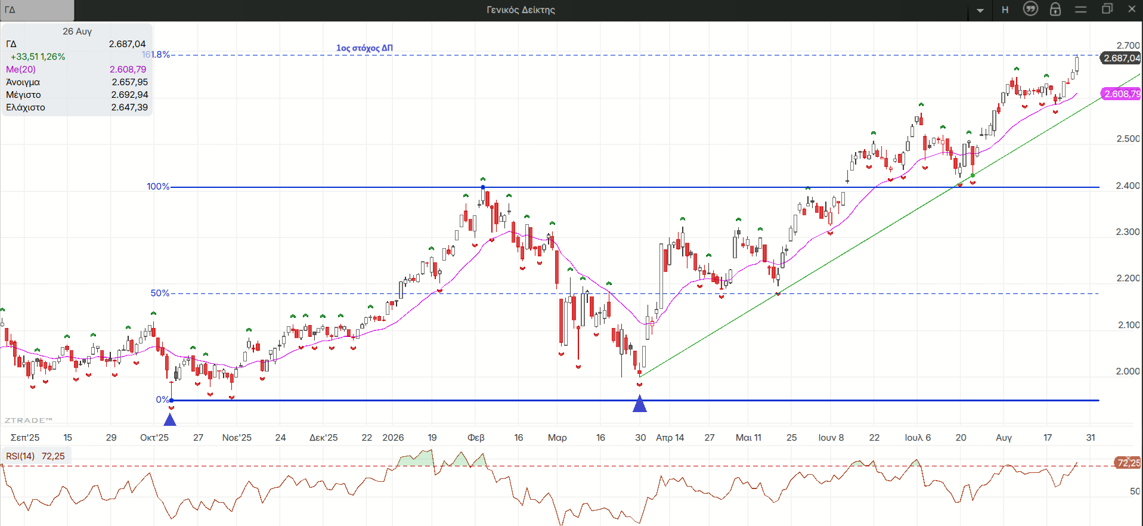Image resolution: width=1143 pixels, height=526 pixels.
Task: Click the 2.100 price axis label
Action: (1128, 325)
